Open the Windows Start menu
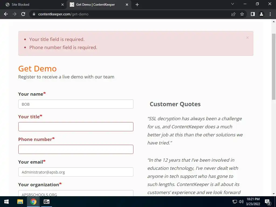Image resolution: width=276 pixels, height=207 pixels. 6,202
